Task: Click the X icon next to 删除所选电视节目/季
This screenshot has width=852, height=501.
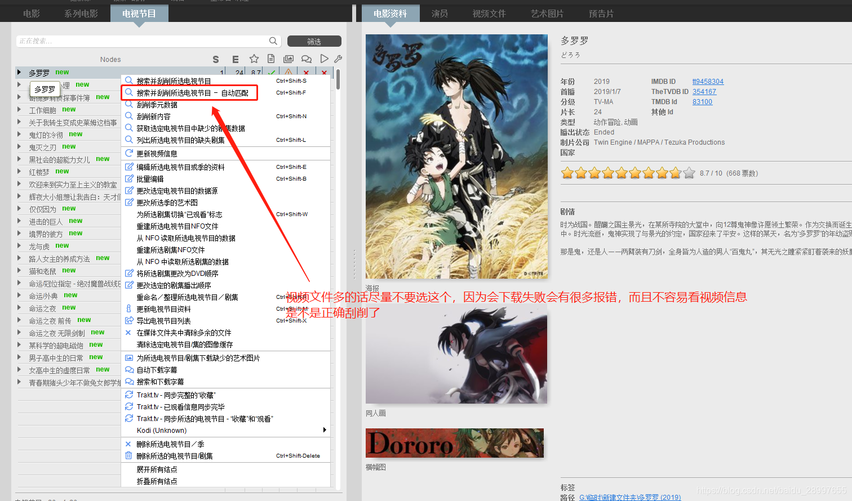Action: pyautogui.click(x=128, y=444)
